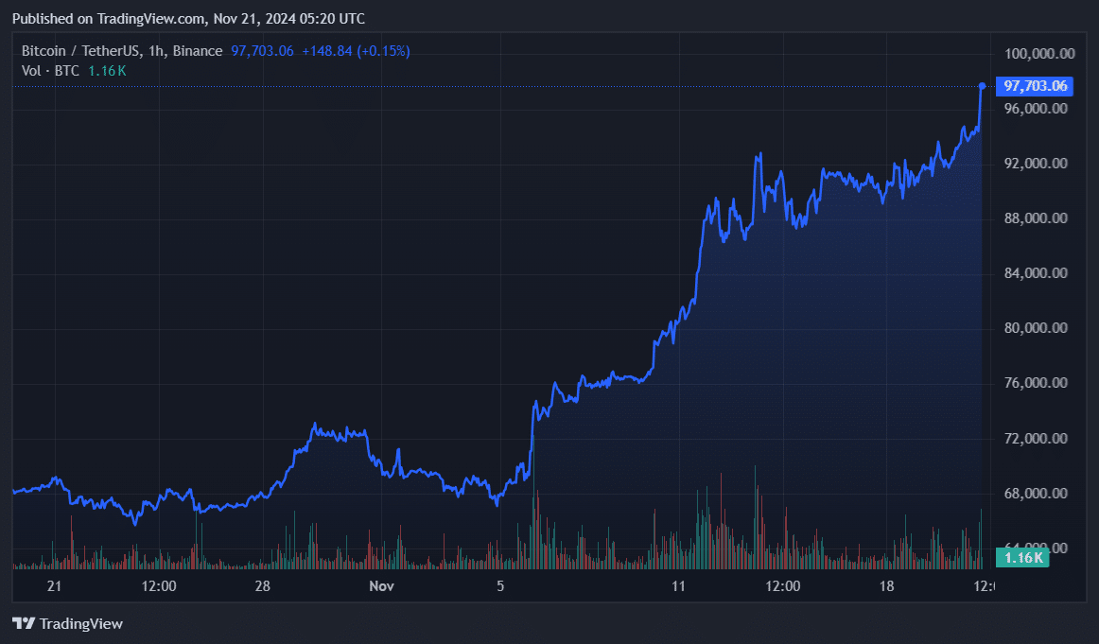Click the 11 date label on time axis

[x=678, y=586]
